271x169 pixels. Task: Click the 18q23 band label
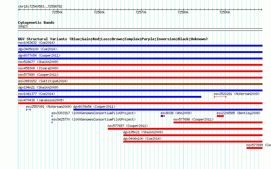tap(23, 26)
